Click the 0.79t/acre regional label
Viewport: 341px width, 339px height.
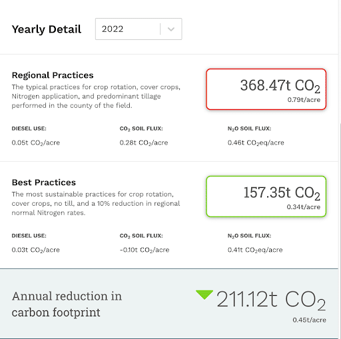coord(304,100)
